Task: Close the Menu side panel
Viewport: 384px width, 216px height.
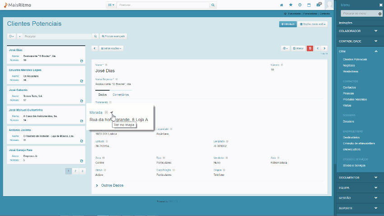Action: click(381, 5)
